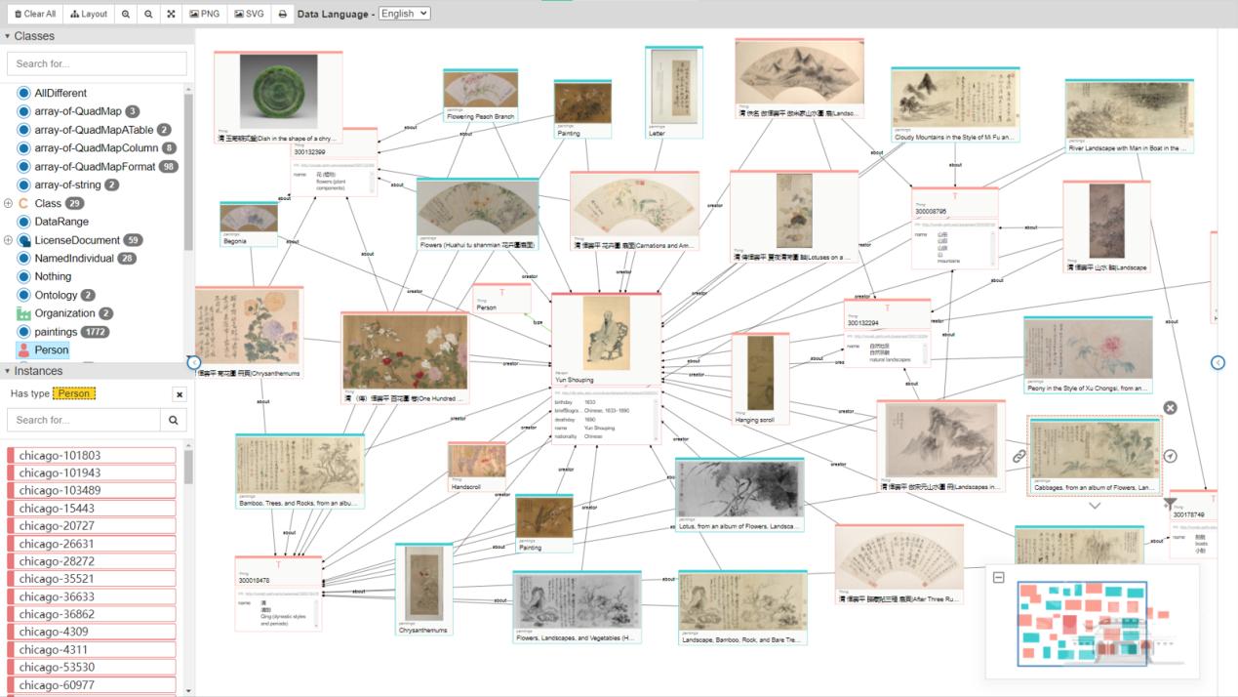Click the Classes search input field
1238x697 pixels.
coord(97,63)
